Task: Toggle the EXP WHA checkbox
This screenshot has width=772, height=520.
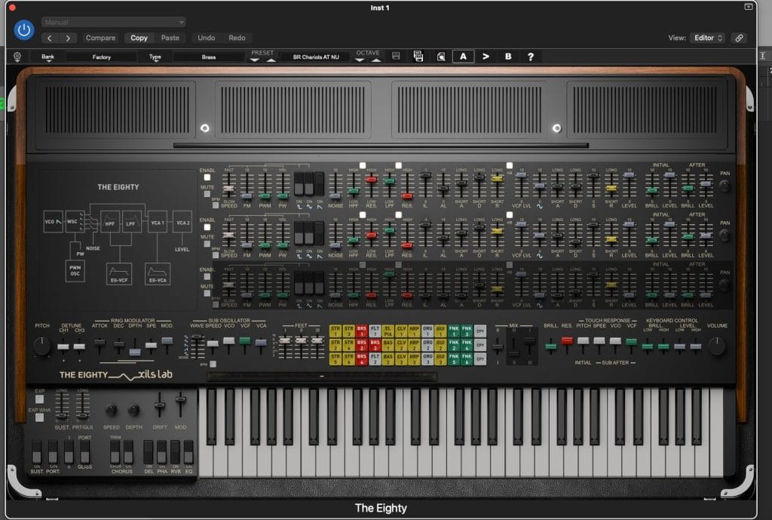Action: (40, 417)
